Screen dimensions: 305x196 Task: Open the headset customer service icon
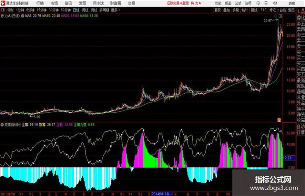pos(258,3)
